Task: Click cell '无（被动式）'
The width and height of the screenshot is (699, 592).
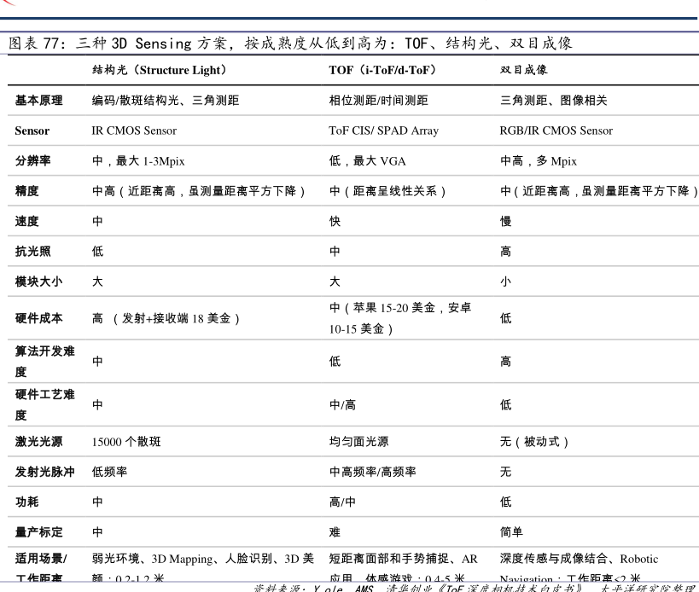Action: pos(534,441)
